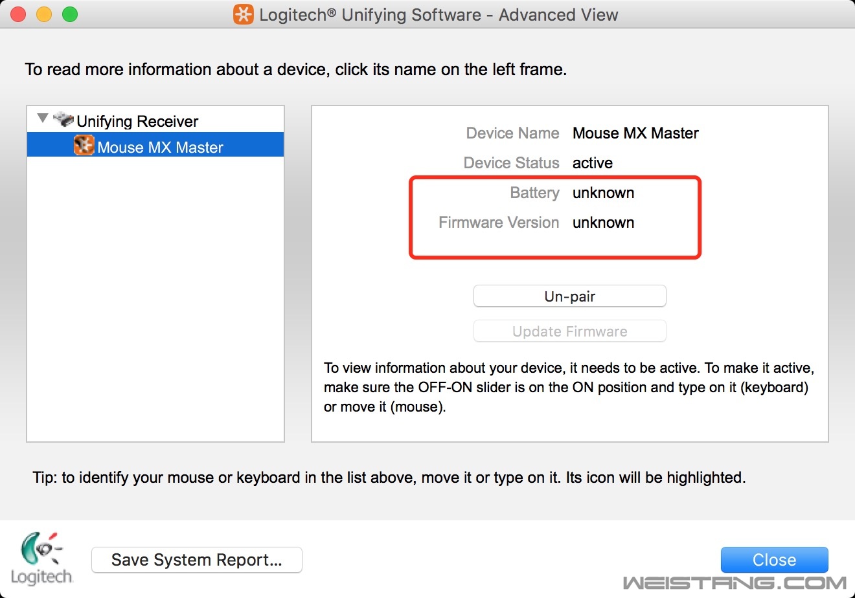The height and width of the screenshot is (598, 855).
Task: Click the 'Battery' label
Action: coord(534,193)
